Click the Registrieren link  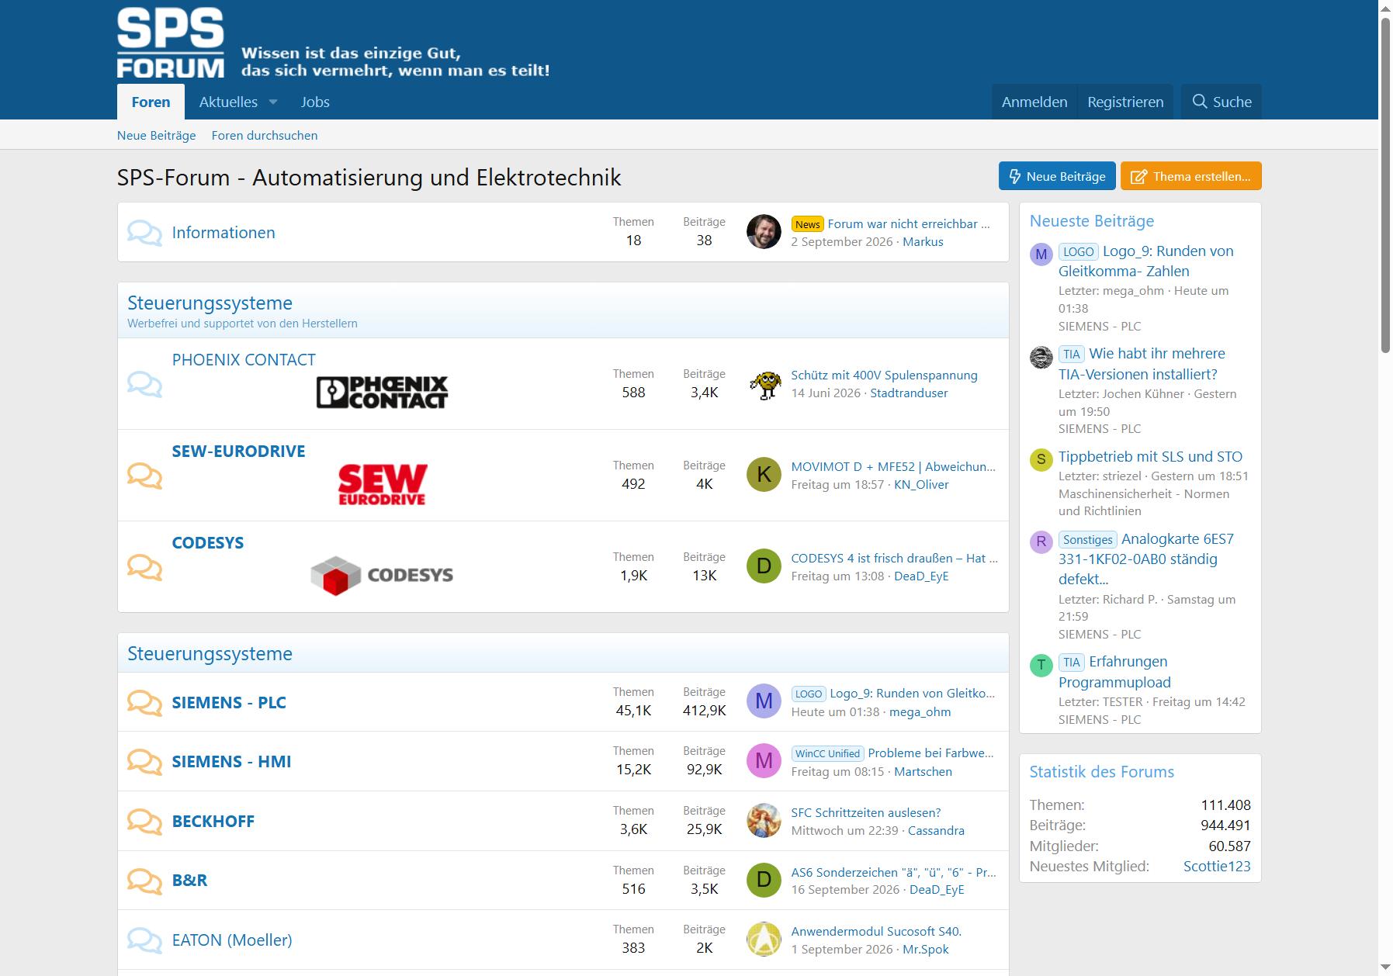[x=1125, y=102]
